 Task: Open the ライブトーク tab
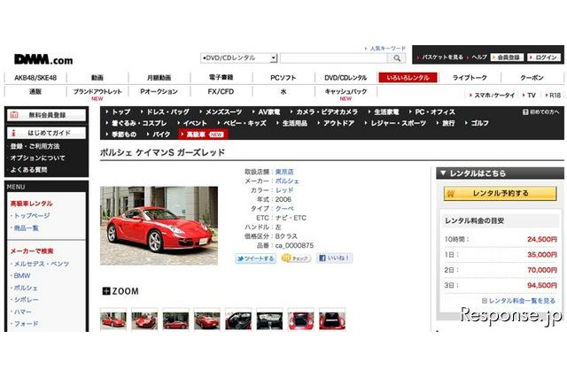(470, 78)
